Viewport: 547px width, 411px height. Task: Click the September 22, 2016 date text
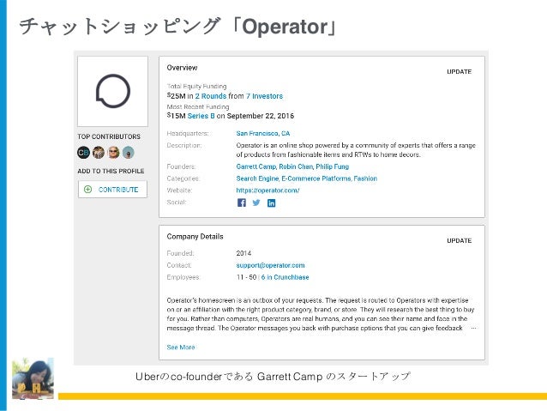click(x=261, y=116)
